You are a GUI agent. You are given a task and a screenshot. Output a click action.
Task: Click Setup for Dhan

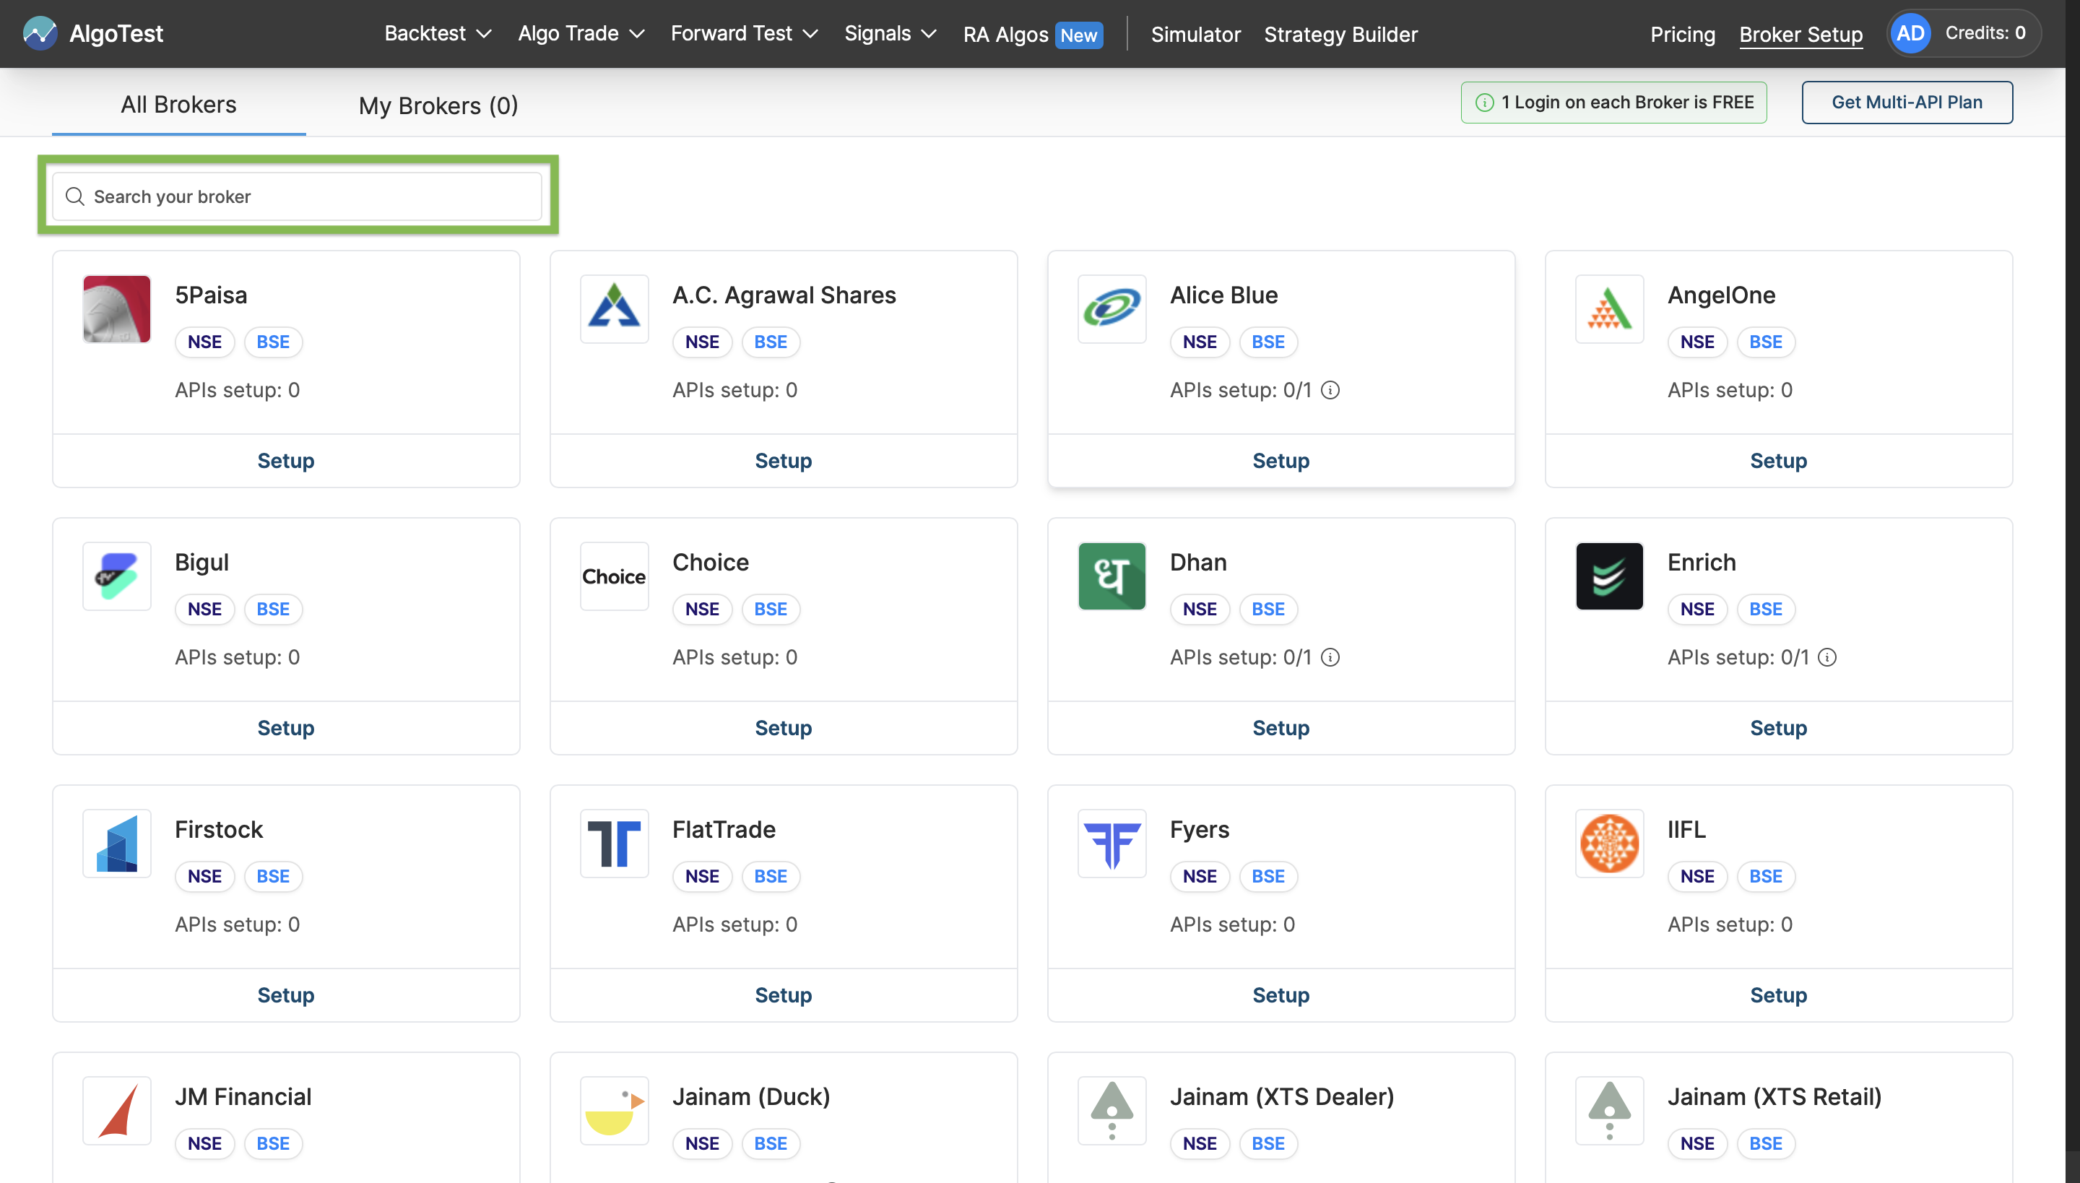point(1280,728)
